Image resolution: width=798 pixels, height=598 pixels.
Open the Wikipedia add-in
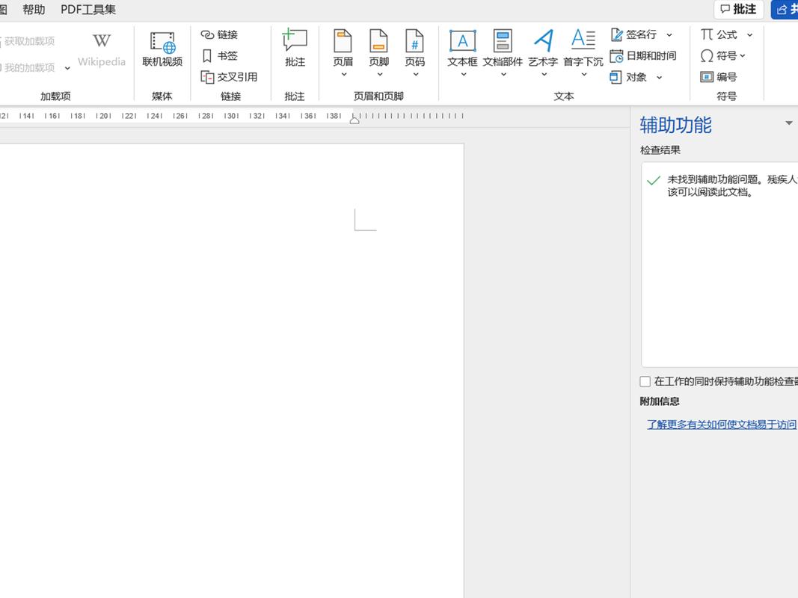(101, 50)
